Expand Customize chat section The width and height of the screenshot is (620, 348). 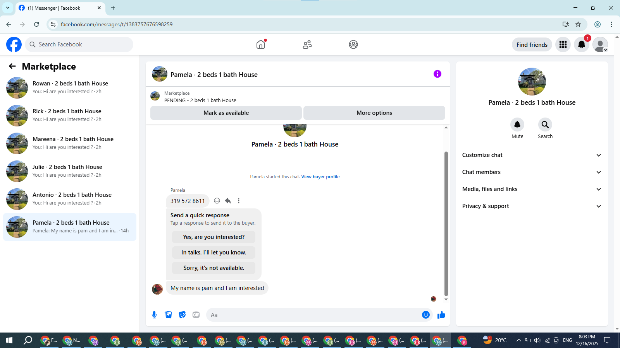coord(532,155)
